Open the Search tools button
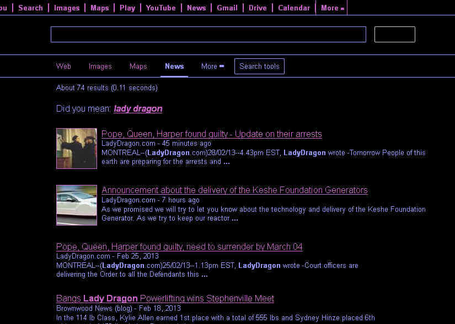This screenshot has width=455, height=324. point(259,67)
